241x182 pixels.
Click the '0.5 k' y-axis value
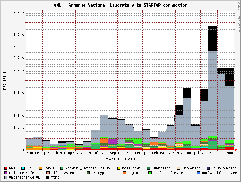[18, 139]
